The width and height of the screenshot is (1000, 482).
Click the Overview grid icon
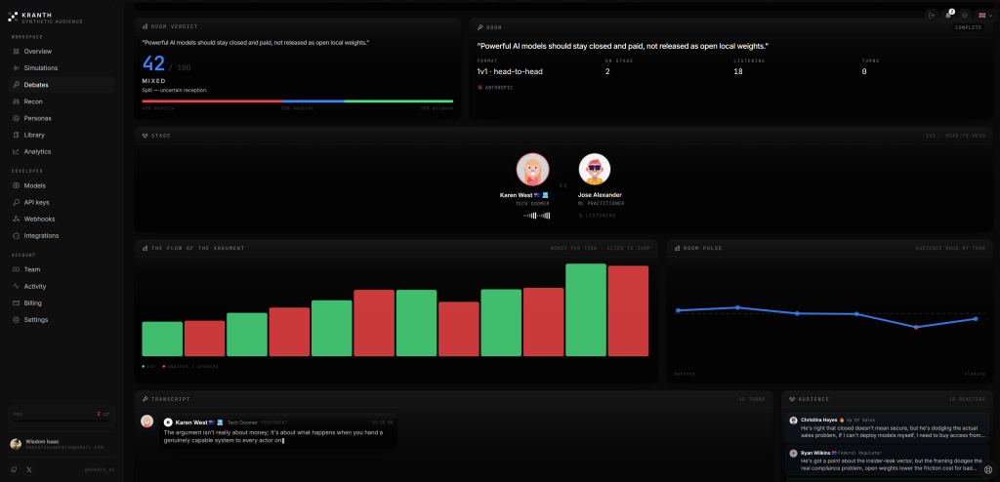pyautogui.click(x=16, y=51)
